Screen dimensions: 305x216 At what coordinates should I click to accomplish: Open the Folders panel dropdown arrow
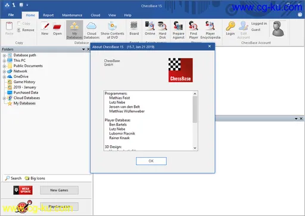83,49
